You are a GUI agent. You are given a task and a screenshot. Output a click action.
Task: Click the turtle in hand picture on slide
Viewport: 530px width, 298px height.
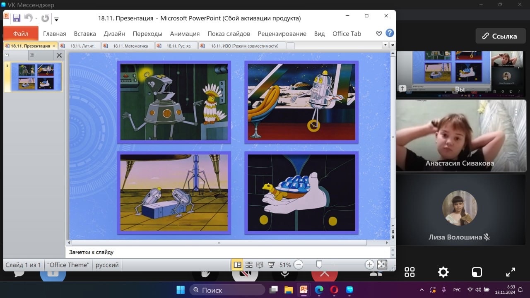pyautogui.click(x=301, y=192)
